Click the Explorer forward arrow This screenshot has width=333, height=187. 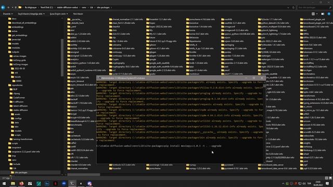(x=8, y=7)
